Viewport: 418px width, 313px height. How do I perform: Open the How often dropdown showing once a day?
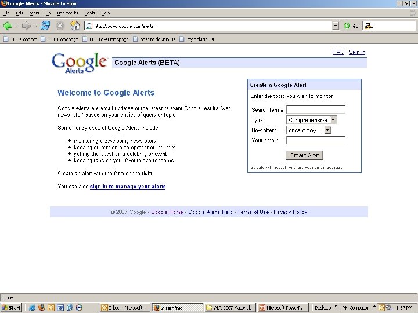click(x=327, y=130)
